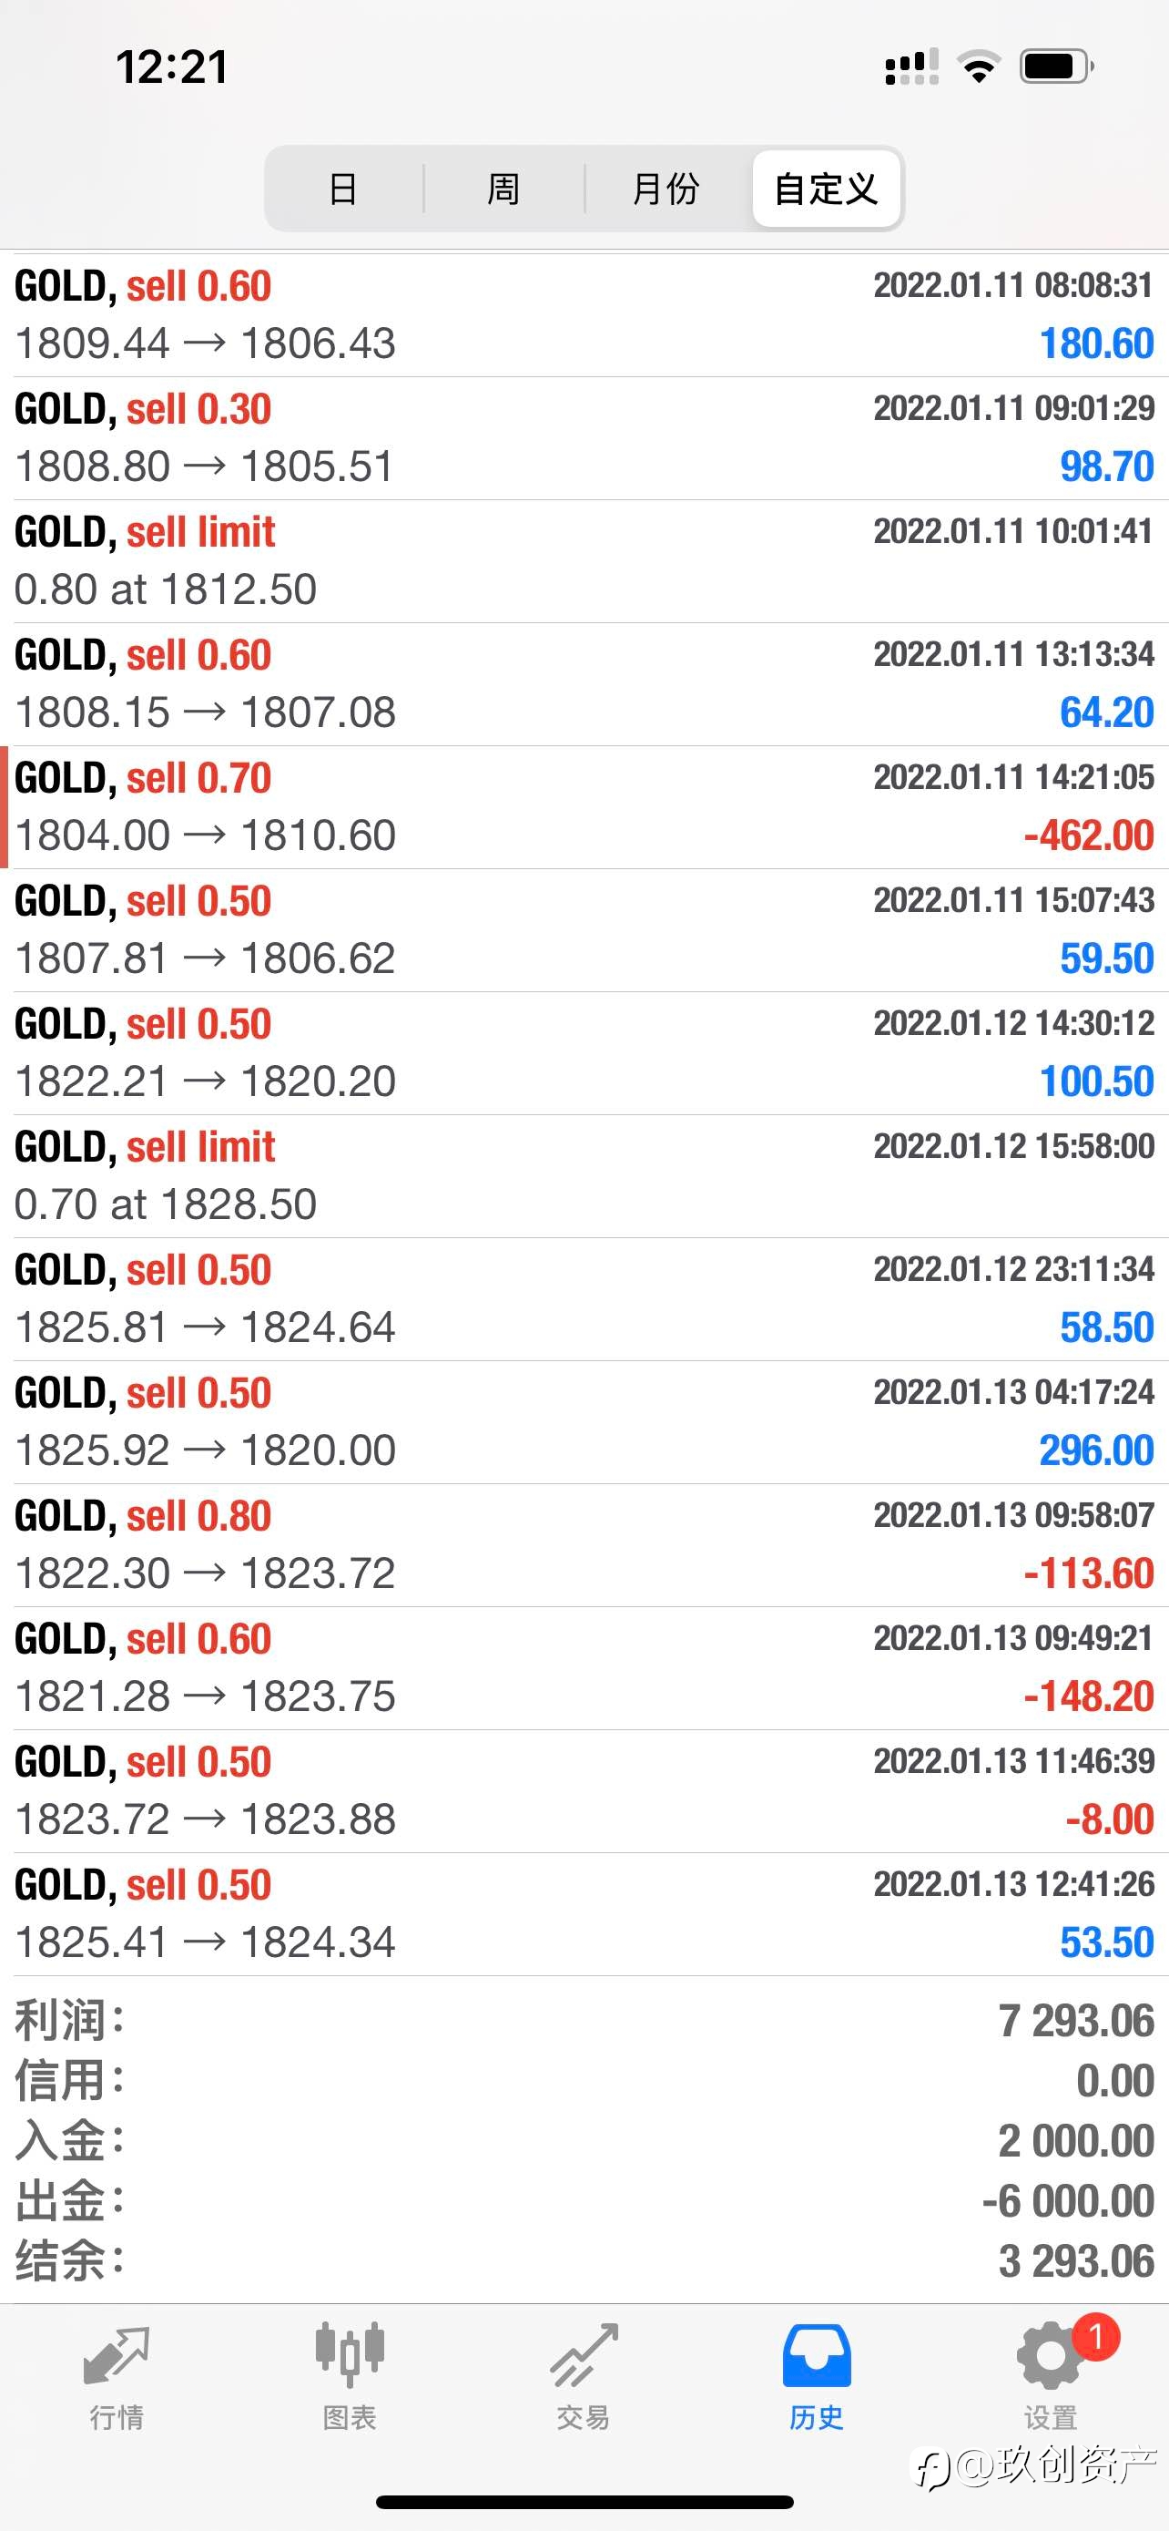Tap the cellular signal bars icon

tap(910, 67)
